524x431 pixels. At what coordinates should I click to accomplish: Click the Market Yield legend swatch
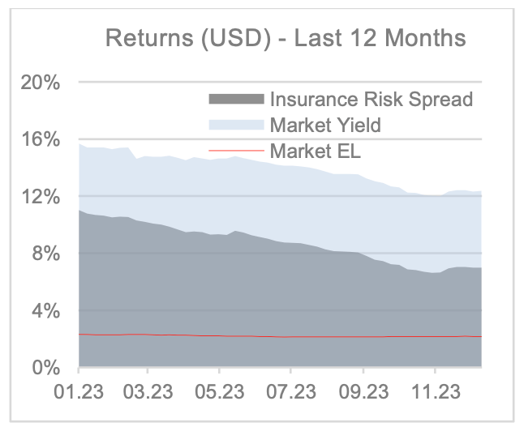236,125
